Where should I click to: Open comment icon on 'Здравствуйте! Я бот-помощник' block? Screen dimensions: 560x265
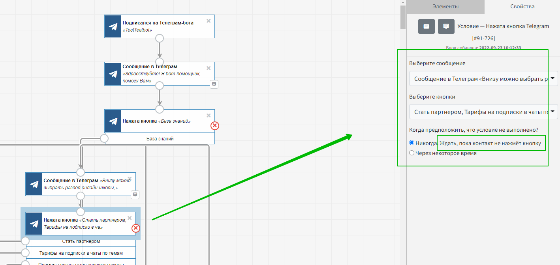coord(214,84)
